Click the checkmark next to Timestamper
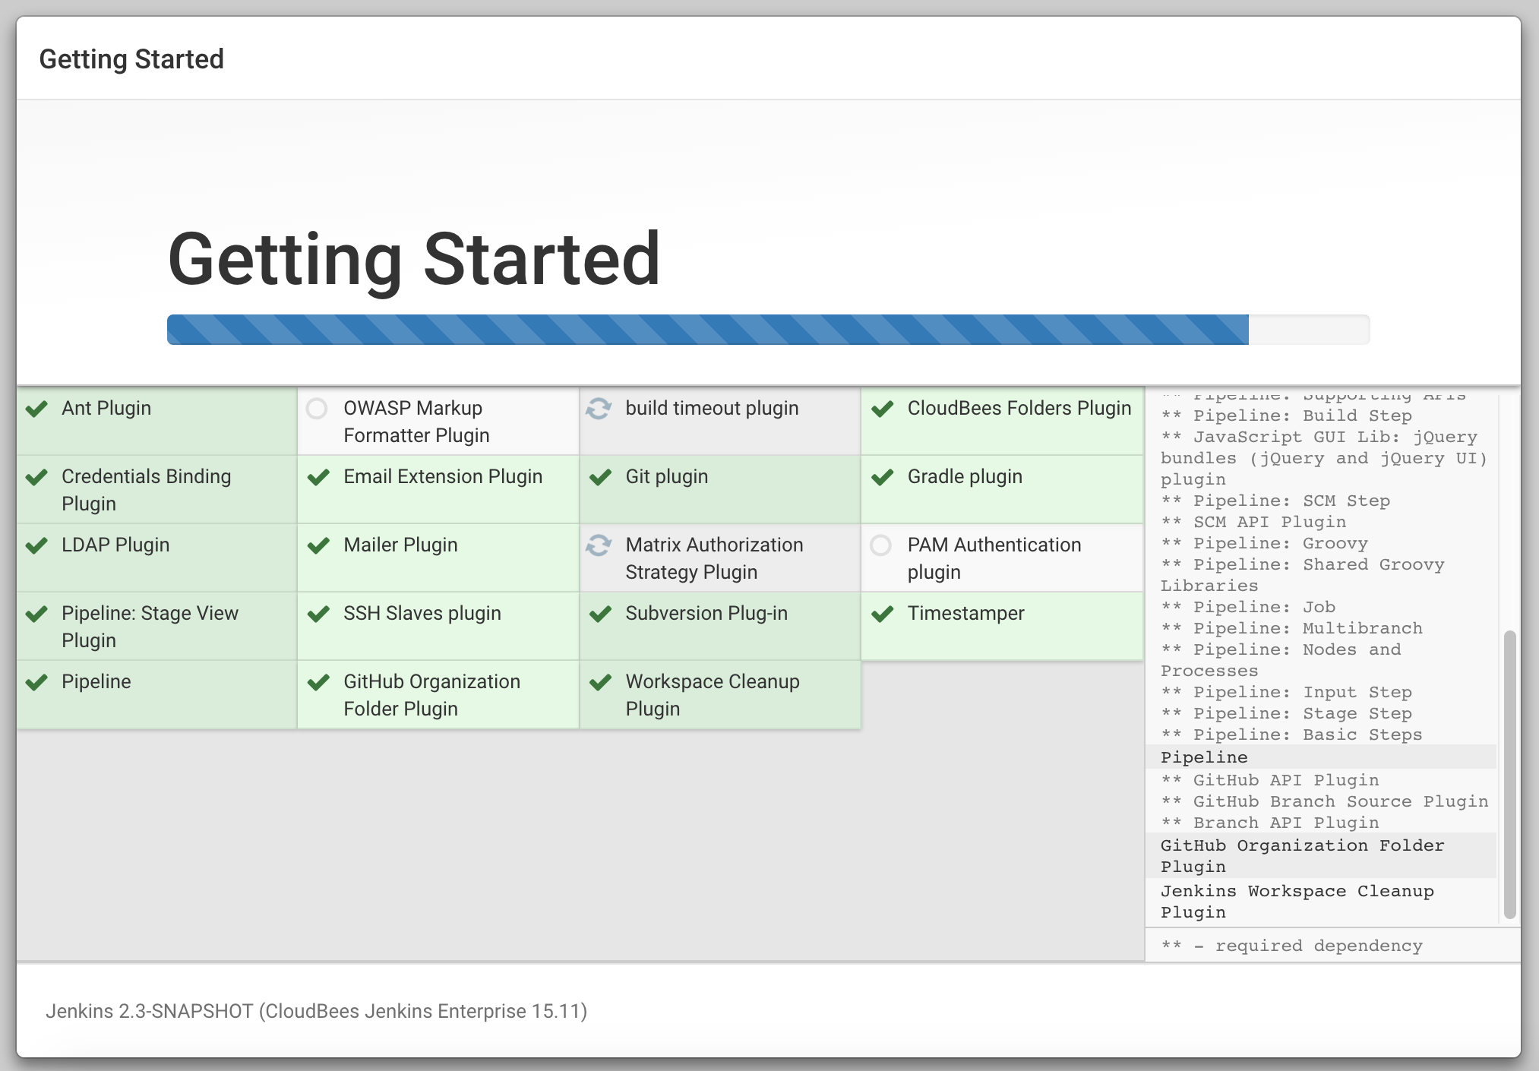Image resolution: width=1539 pixels, height=1071 pixels. coord(882,614)
